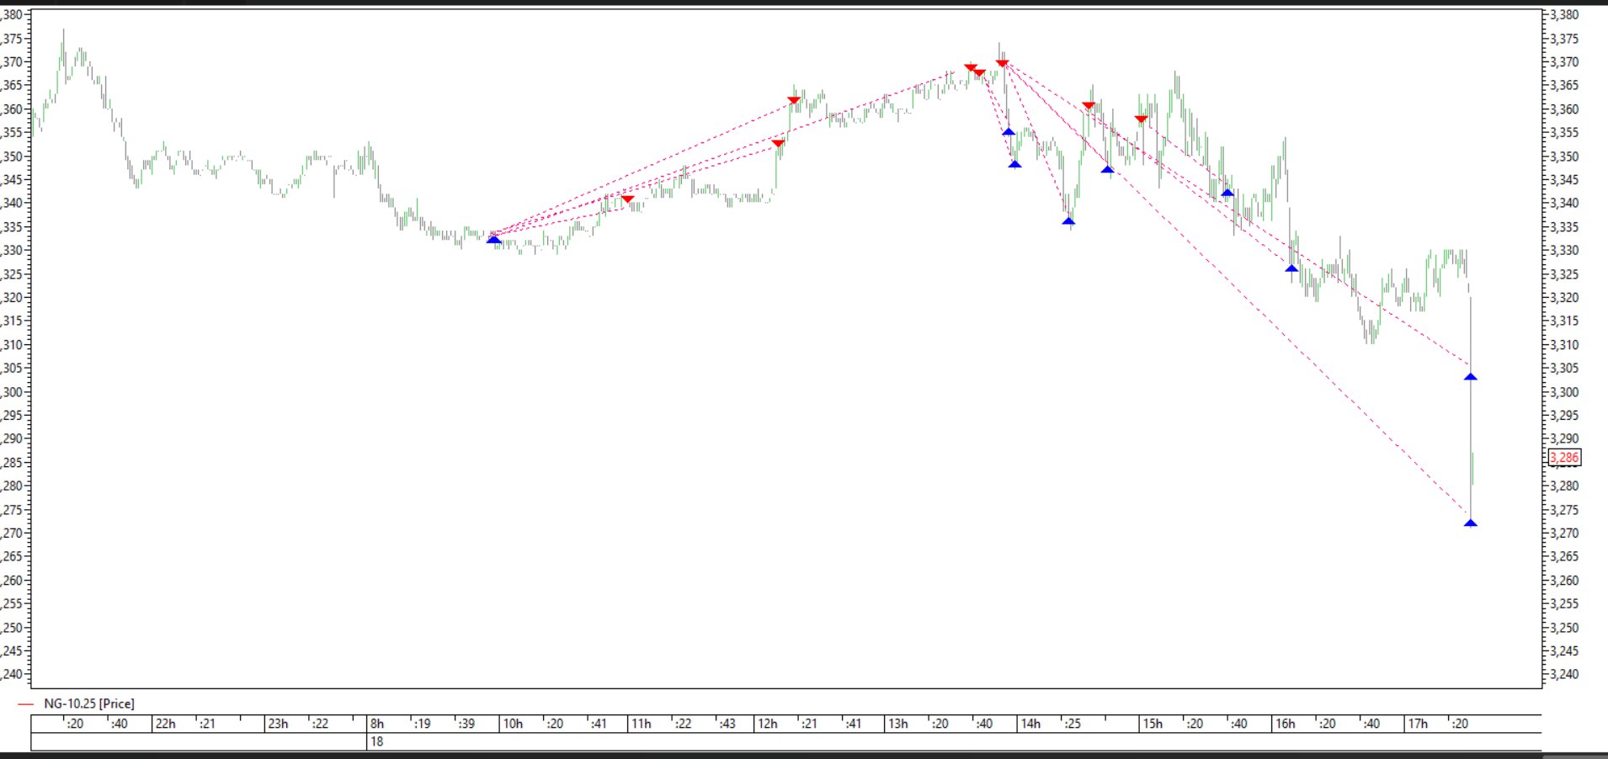Click the date label 18 below the time axis

tap(376, 741)
